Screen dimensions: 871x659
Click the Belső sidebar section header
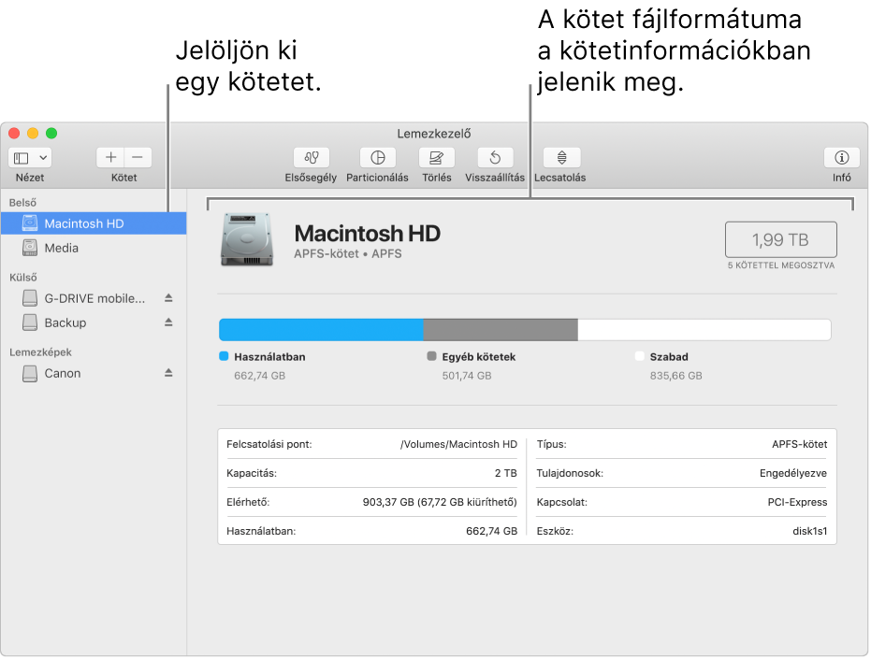click(22, 203)
